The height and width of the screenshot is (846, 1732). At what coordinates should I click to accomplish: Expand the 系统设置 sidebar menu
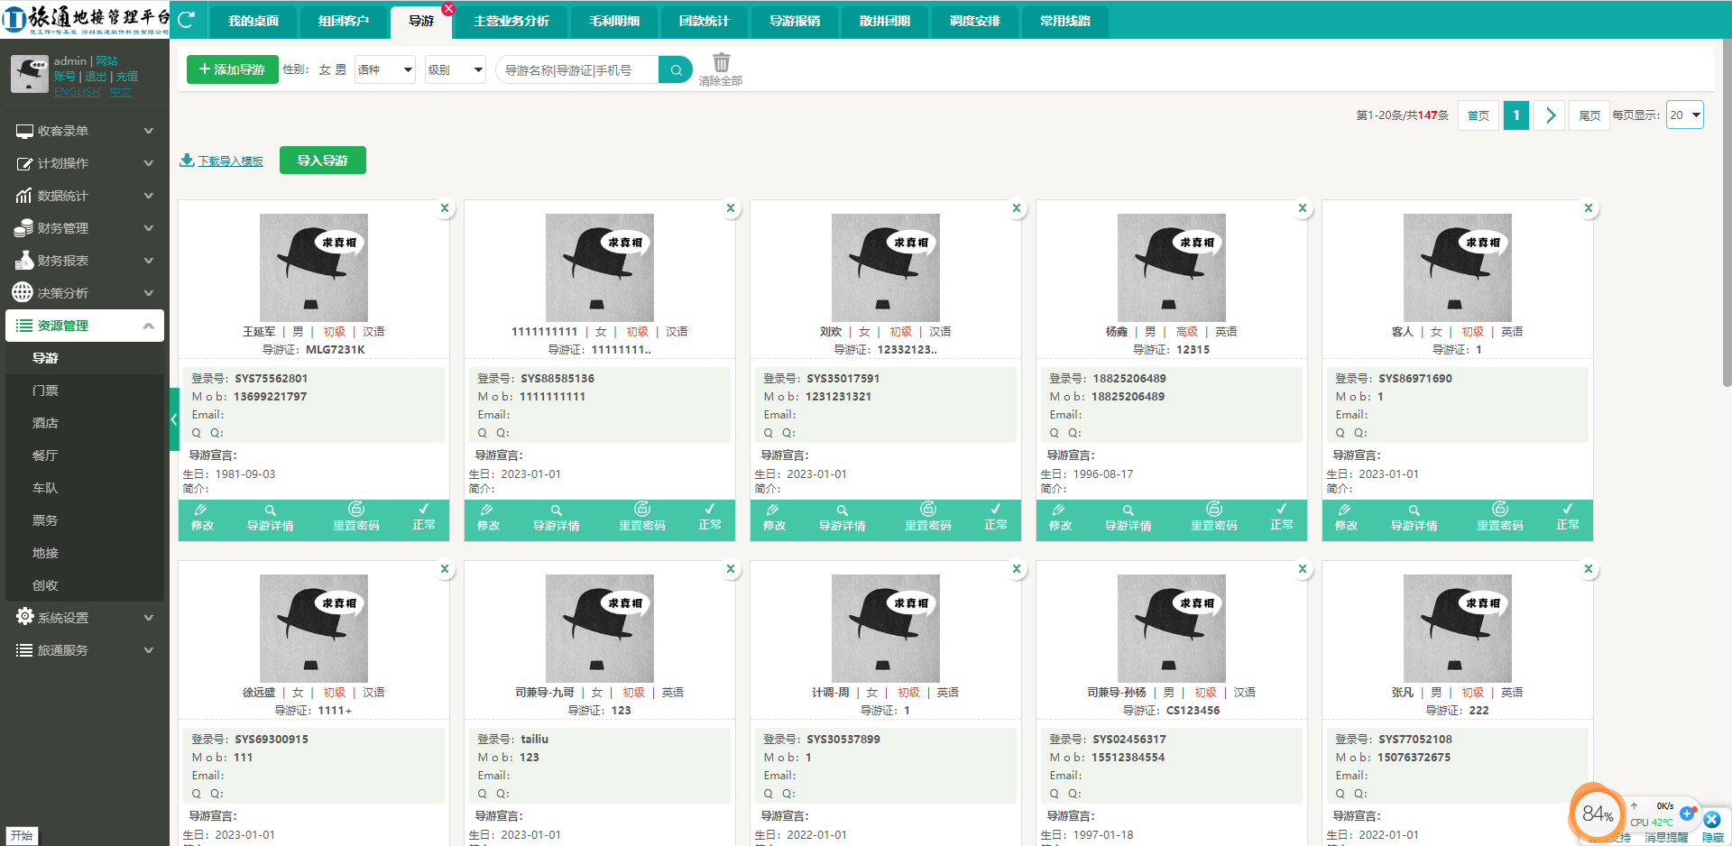tap(85, 618)
